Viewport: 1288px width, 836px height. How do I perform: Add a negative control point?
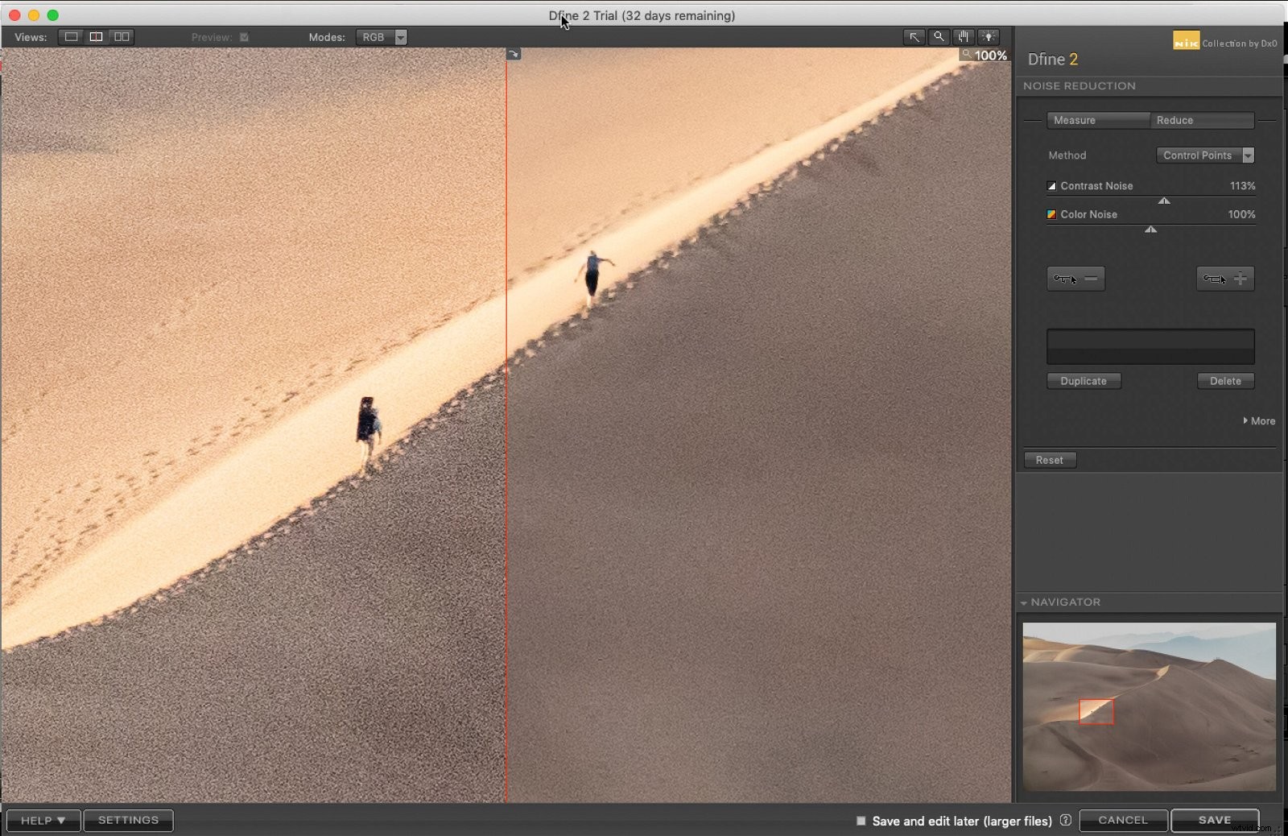[x=1075, y=279]
